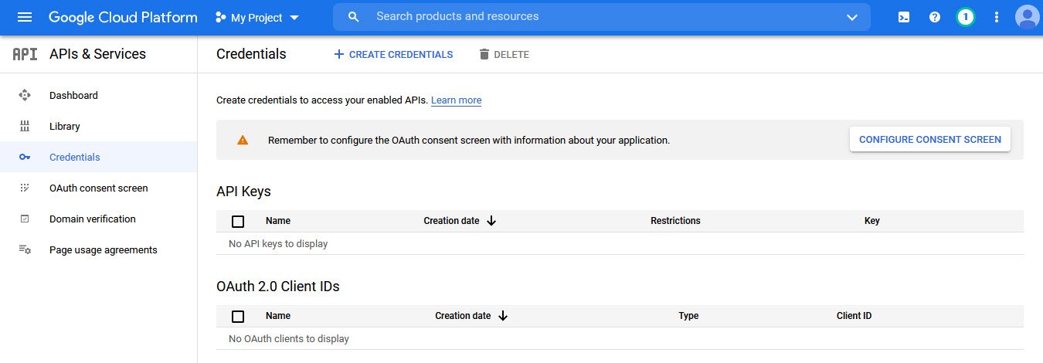Click the project hexagon icon beside My Project
This screenshot has height=363, width=1043.
tap(221, 17)
